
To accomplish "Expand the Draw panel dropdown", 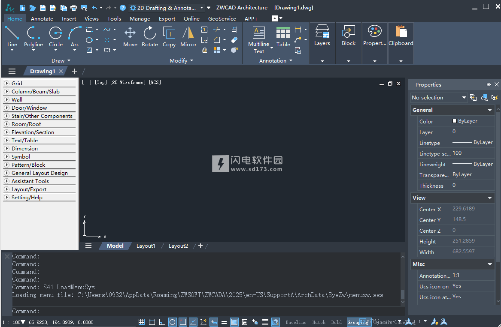I will (x=61, y=60).
